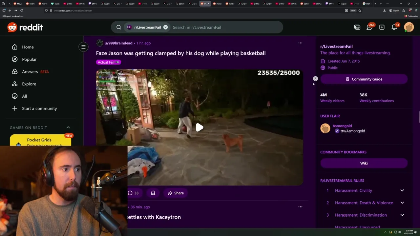420x236 pixels.
Task: Click the 'Finish setup' Firefox button
Action: click(411, 16)
